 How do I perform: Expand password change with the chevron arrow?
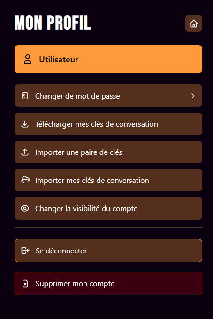pos(193,96)
